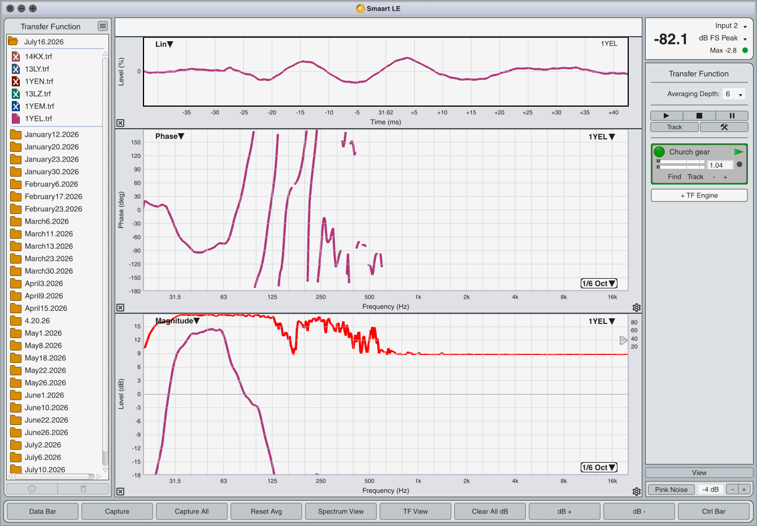Pause measurement with the pause button
Image resolution: width=757 pixels, height=526 pixels.
coord(732,115)
